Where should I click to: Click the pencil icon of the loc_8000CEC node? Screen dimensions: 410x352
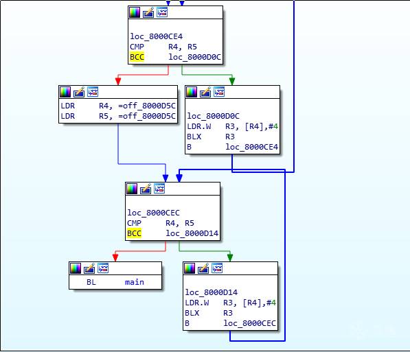tap(146, 189)
